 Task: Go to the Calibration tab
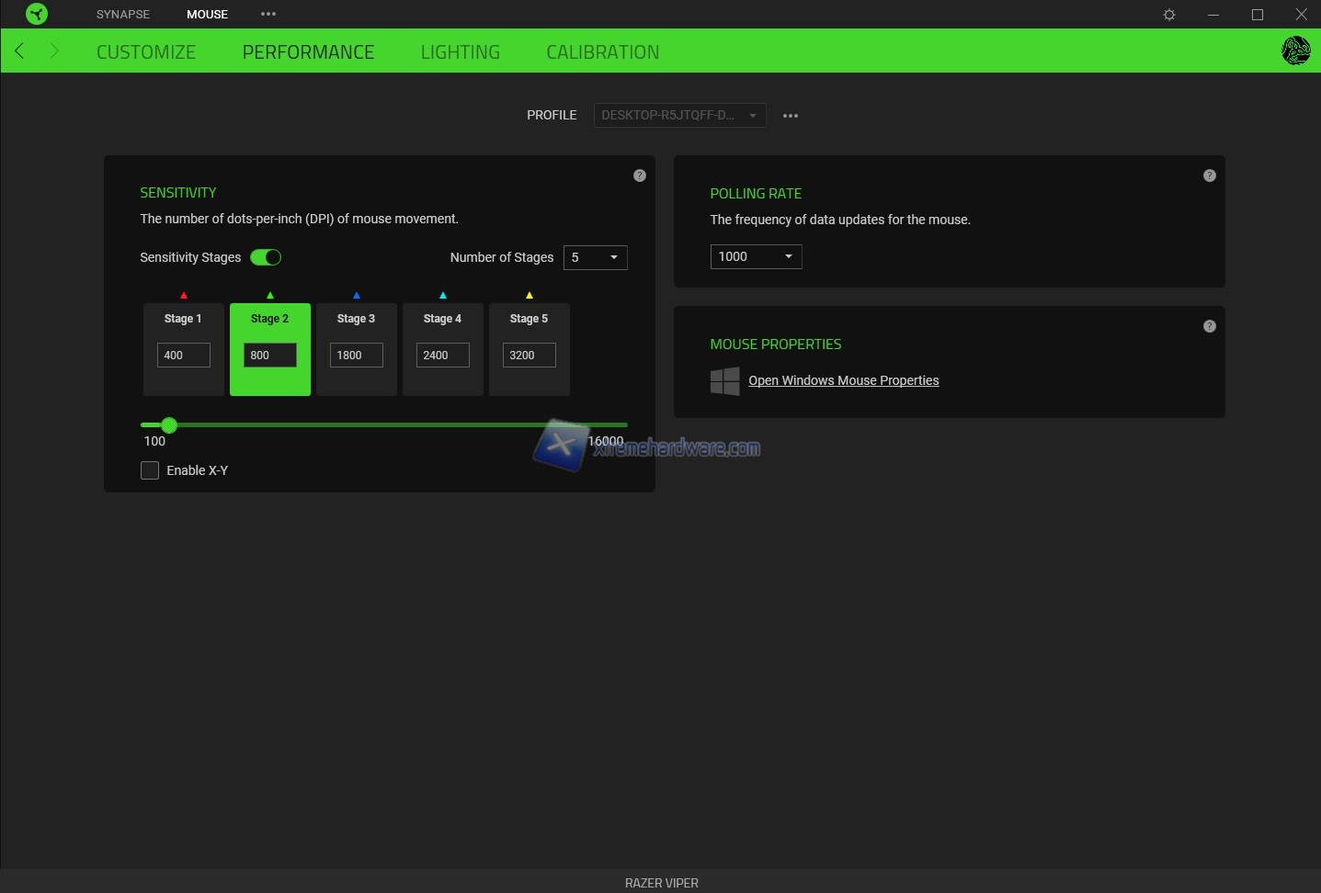(602, 52)
